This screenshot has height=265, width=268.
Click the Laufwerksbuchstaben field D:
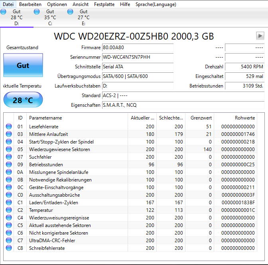138,86
